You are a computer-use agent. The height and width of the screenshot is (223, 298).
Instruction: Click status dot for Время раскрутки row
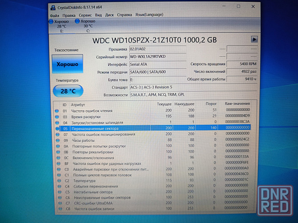coord(57,117)
